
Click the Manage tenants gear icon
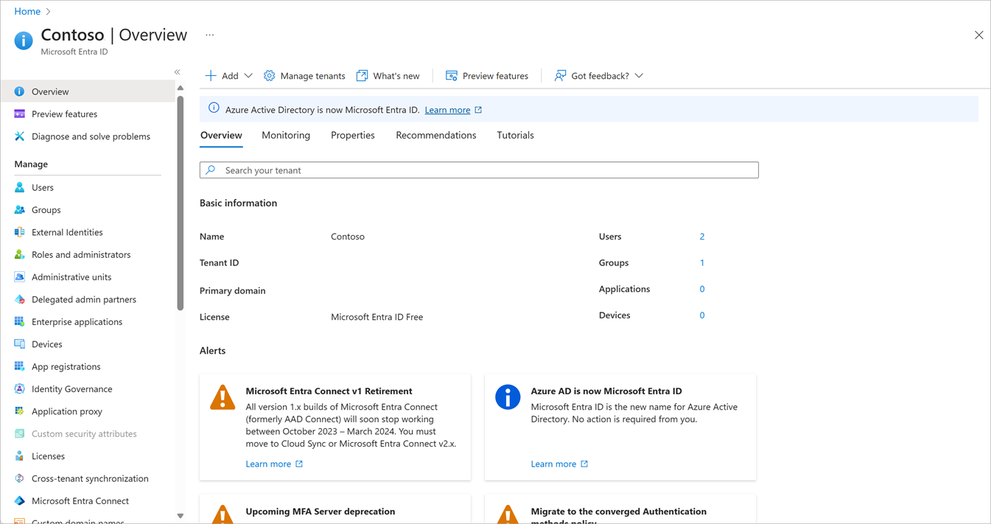(270, 76)
